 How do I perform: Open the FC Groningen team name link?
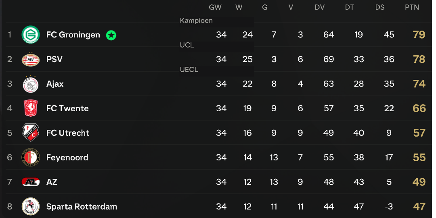[73, 35]
